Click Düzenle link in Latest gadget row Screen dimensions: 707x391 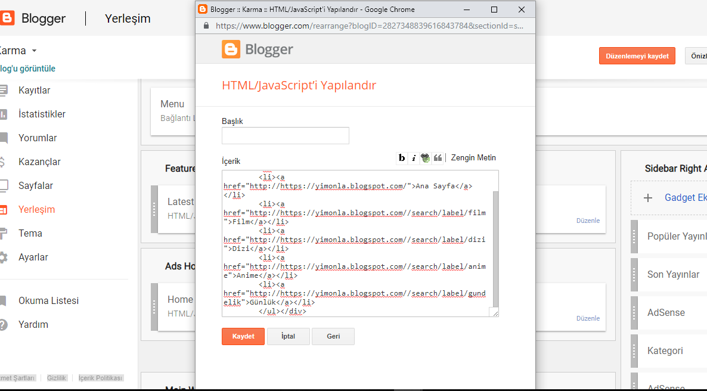click(x=588, y=221)
